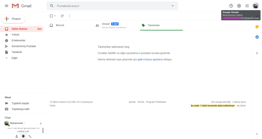Select the Tanıtımlar tab
The image size is (262, 139).
(x=161, y=25)
